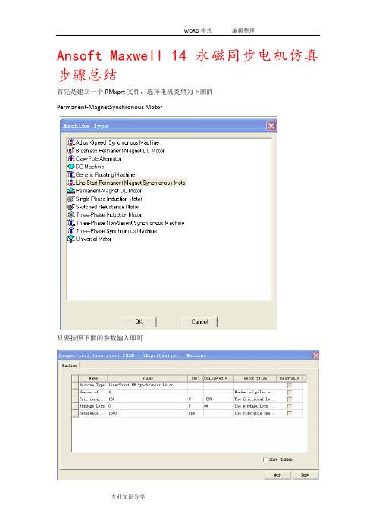Confirm machine type with OK button
The width and height of the screenshot is (376, 532).
point(139,321)
